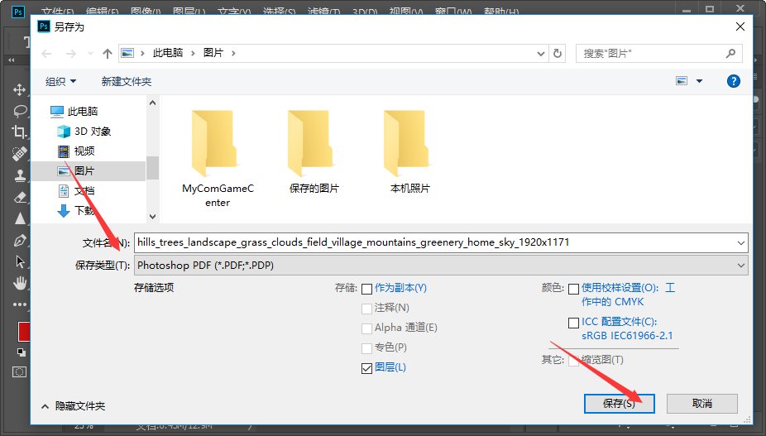Enable ICC 配置文件(C) checkbox
This screenshot has height=436, width=766.
(x=573, y=323)
